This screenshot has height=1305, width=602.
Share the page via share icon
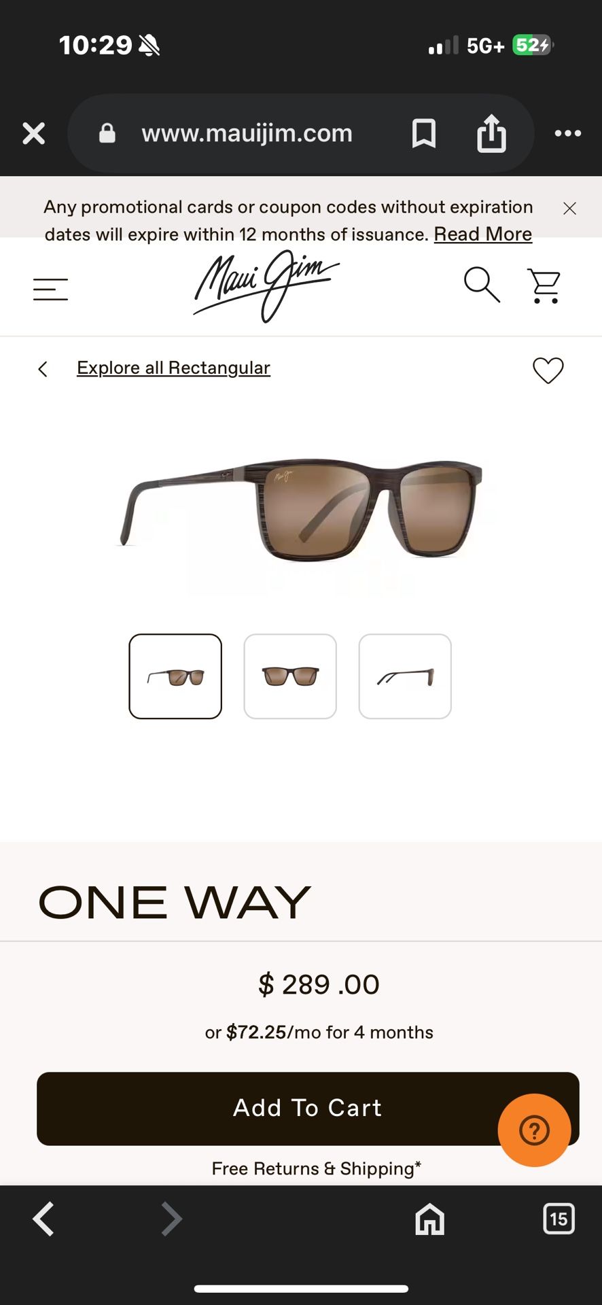tap(491, 133)
